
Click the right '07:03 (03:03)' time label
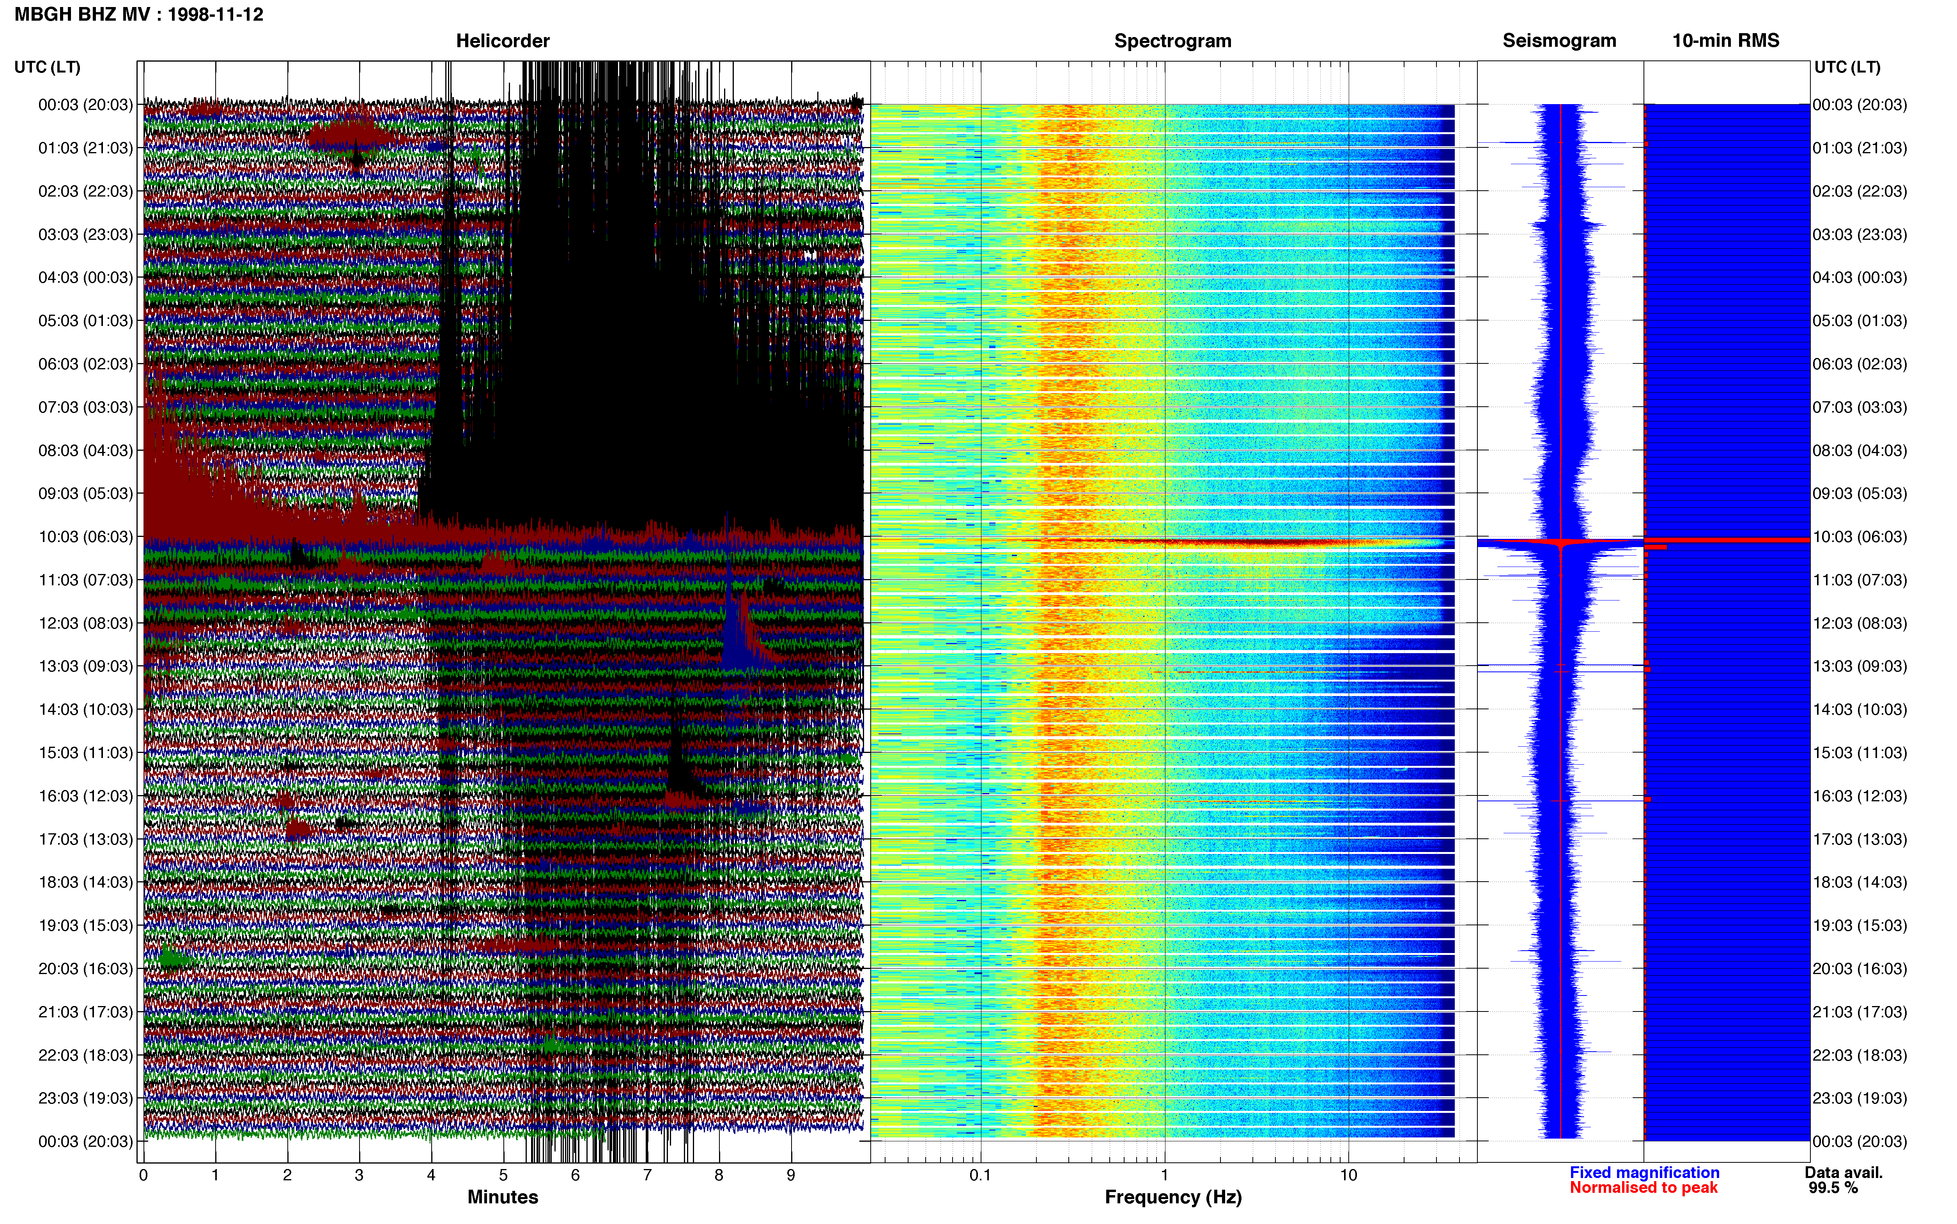point(1860,407)
